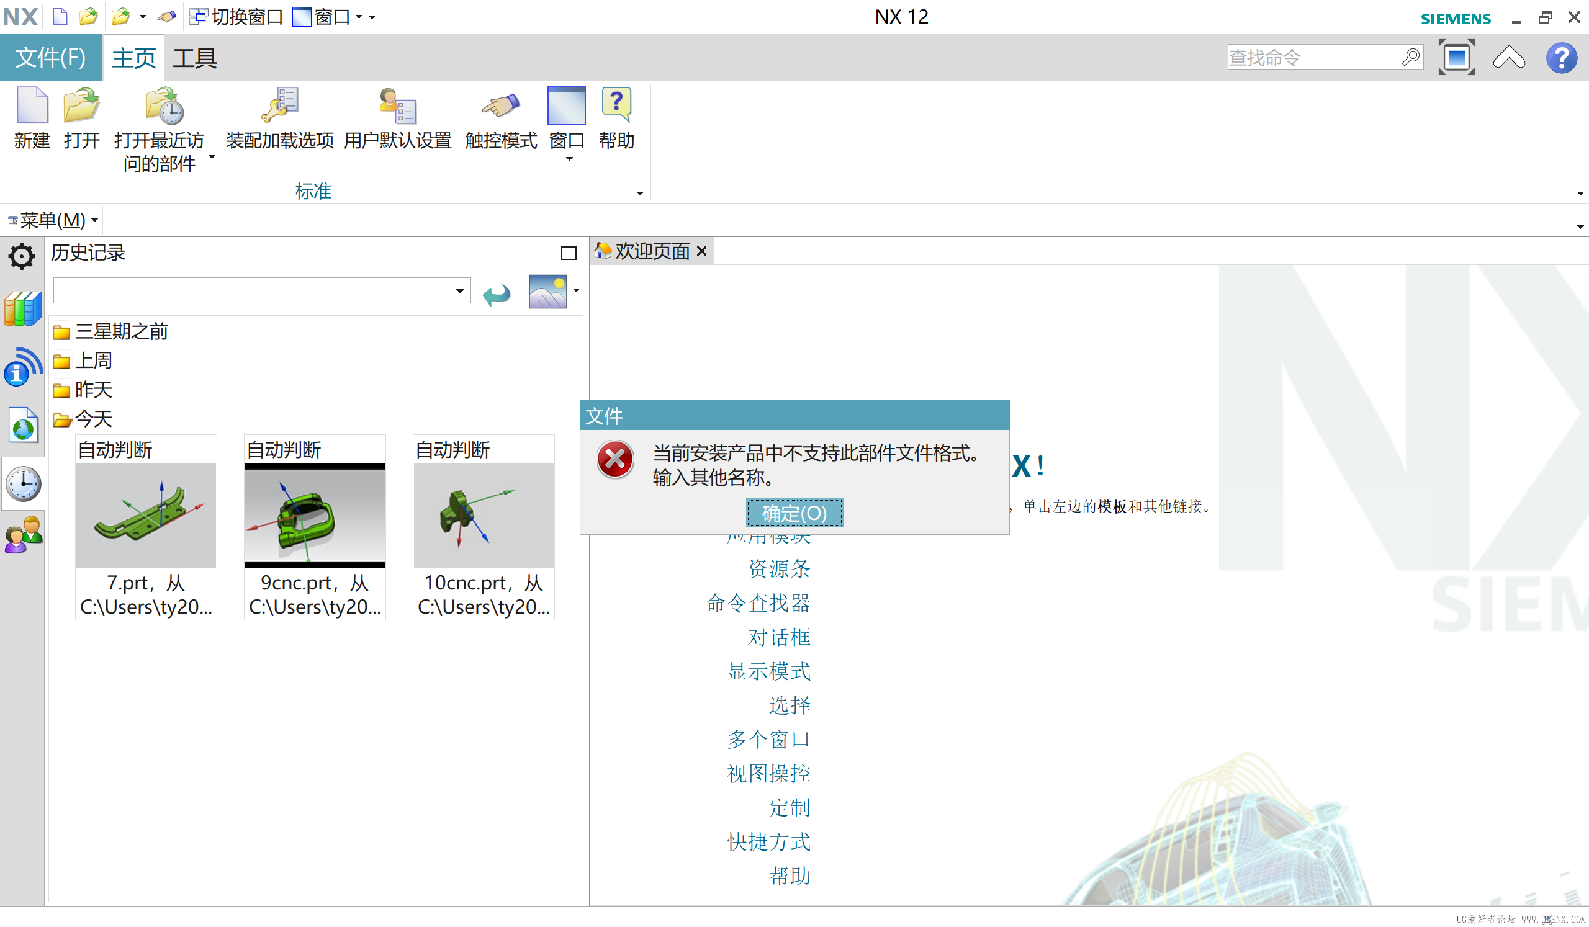Image resolution: width=1589 pixels, height=927 pixels.
Task: Expand recently opened parts dropdown arrow
Action: 212,157
